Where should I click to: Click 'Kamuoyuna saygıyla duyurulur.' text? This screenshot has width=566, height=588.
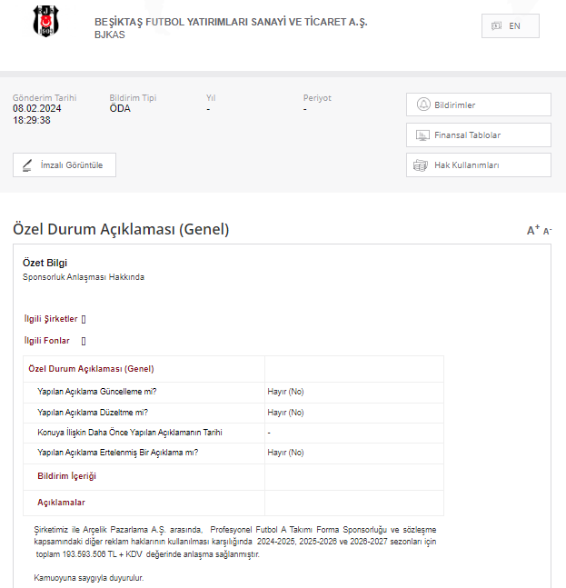89,578
